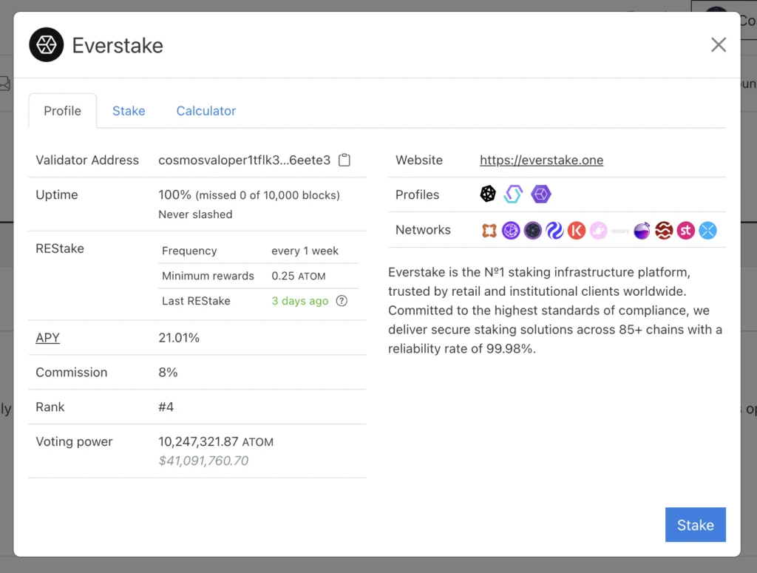Select the purple potion flask network icon
The image size is (757, 573).
click(642, 231)
